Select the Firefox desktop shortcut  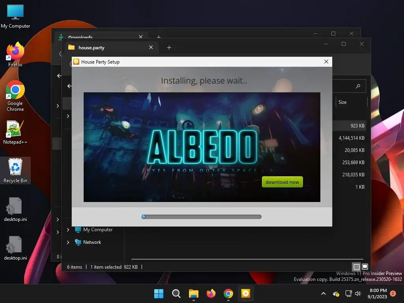point(15,54)
